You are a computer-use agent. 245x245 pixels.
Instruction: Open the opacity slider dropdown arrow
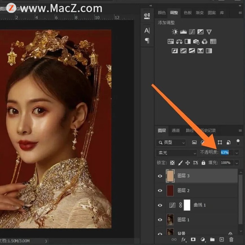(237, 153)
